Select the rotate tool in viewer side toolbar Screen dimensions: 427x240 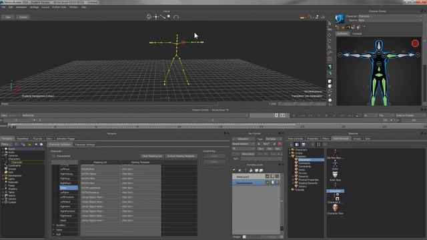(x=330, y=41)
